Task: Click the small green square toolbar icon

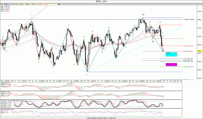Action: click(x=1, y=5)
